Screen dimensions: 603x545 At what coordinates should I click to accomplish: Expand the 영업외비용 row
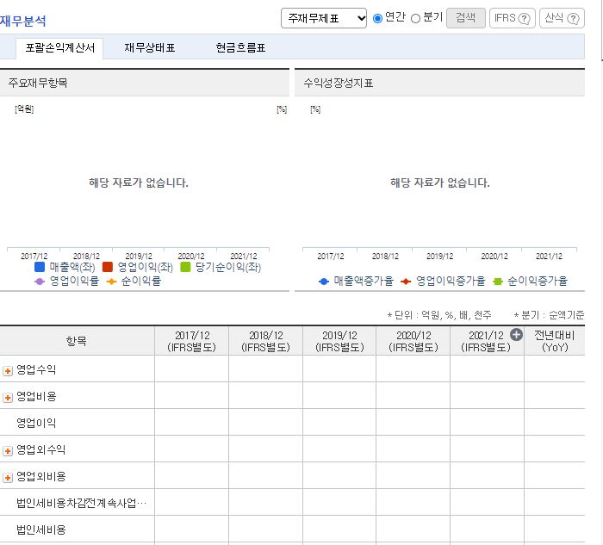click(x=8, y=478)
